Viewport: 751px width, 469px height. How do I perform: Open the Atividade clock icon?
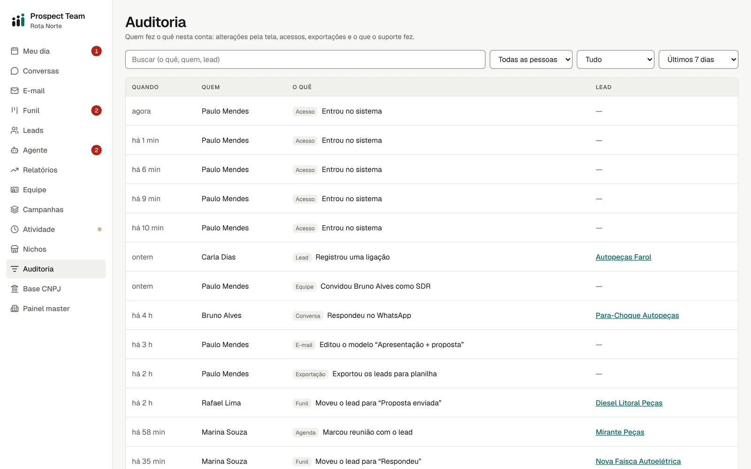(15, 229)
